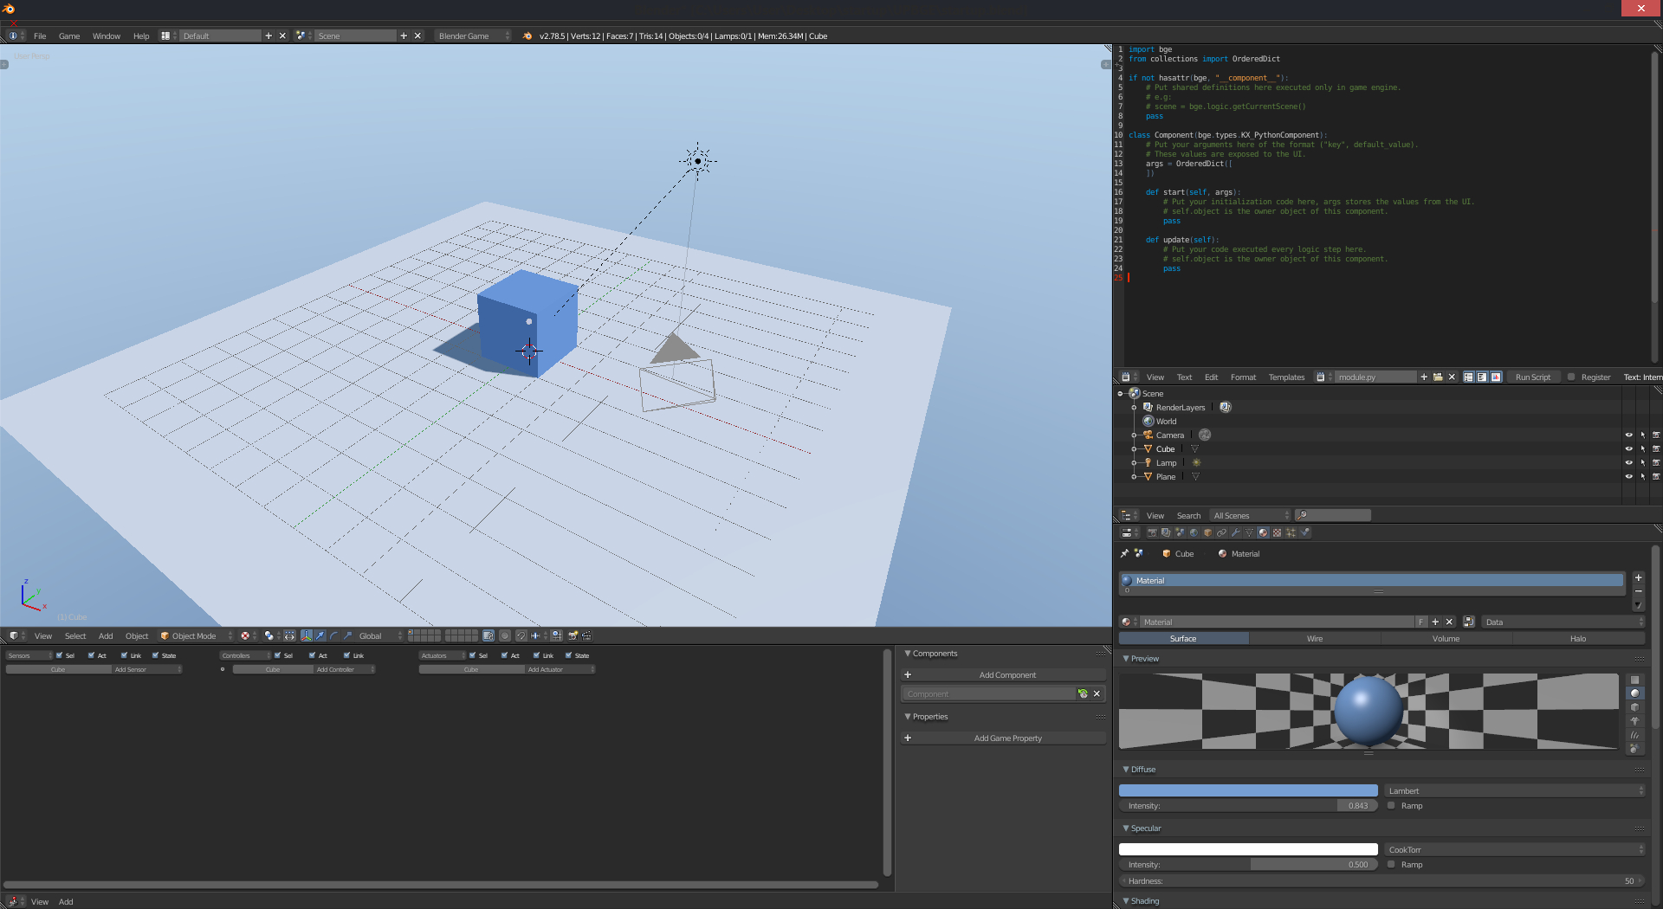Uncheck Actuators State checkbox
This screenshot has height=909, width=1663.
(568, 655)
